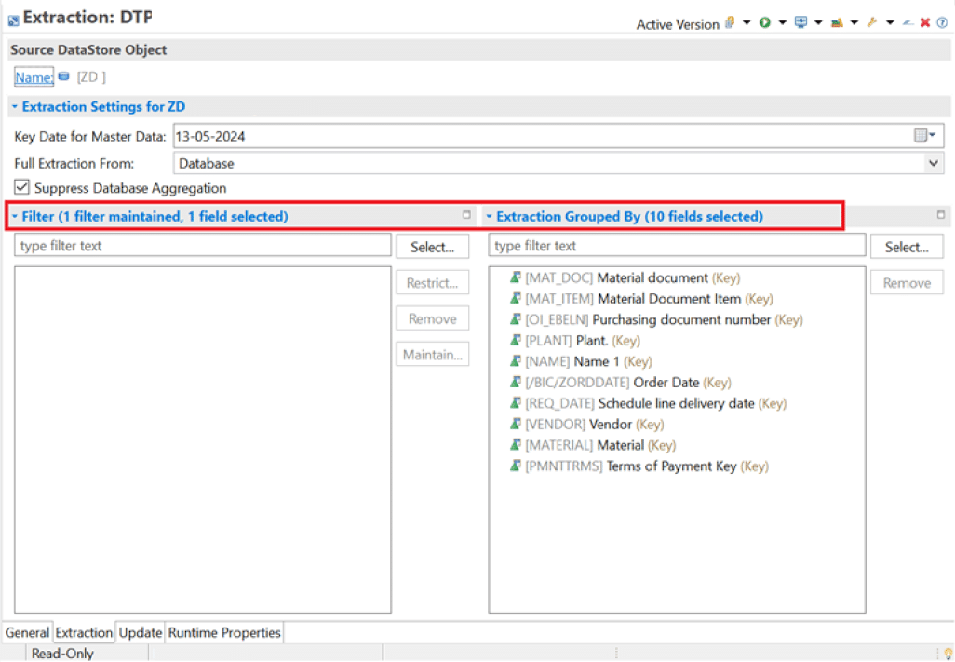955x662 pixels.
Task: Select the MAT_ITEM Material Document Item row
Action: 641,299
